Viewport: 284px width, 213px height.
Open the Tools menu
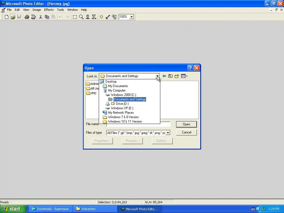(60, 10)
